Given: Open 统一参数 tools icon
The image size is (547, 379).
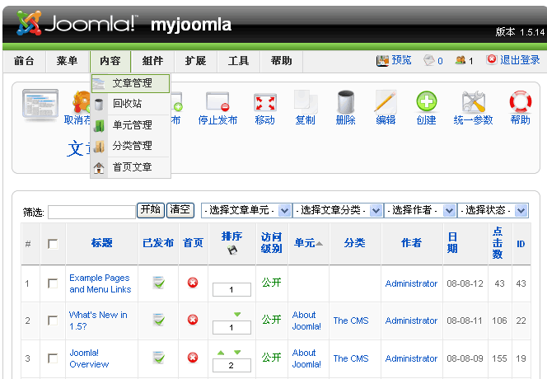Looking at the screenshot, I should (x=474, y=101).
